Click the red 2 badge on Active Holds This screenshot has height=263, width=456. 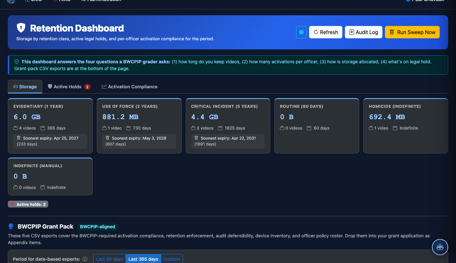87,87
